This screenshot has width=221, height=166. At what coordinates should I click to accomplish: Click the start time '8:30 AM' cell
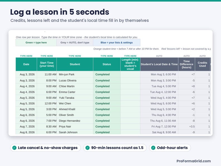(47, 126)
